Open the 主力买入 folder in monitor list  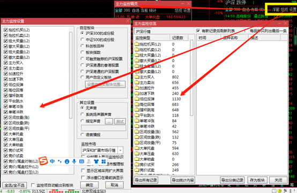pos(145,77)
